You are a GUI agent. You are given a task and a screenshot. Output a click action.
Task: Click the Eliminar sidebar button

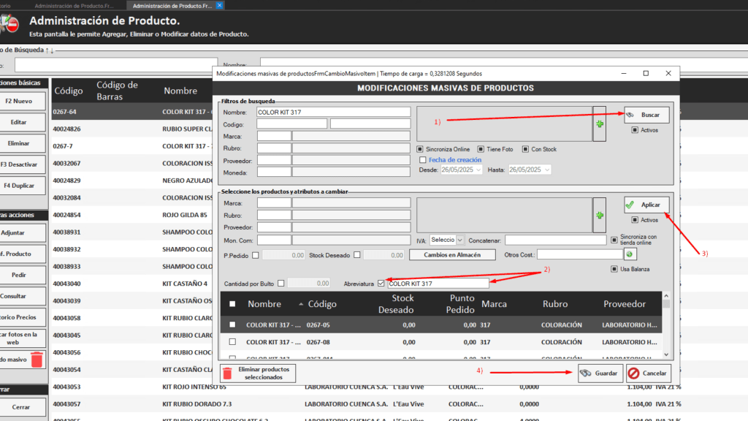coord(21,143)
